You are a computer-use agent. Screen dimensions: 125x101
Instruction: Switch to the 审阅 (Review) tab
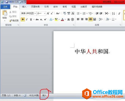65,7
